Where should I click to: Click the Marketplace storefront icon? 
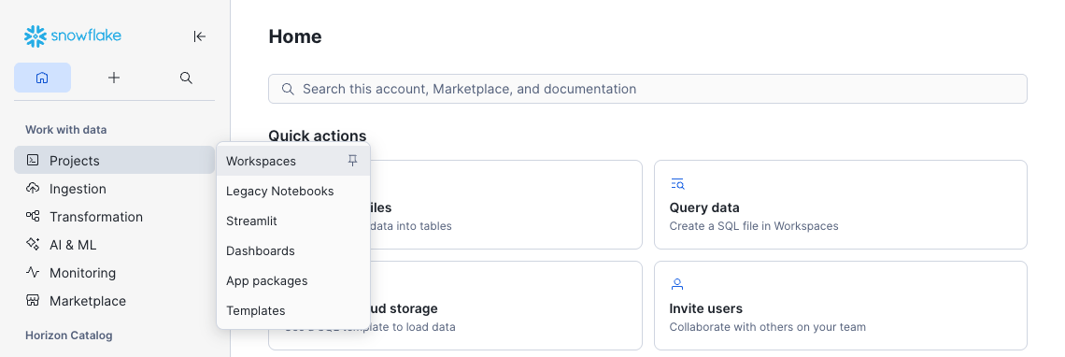pos(33,300)
